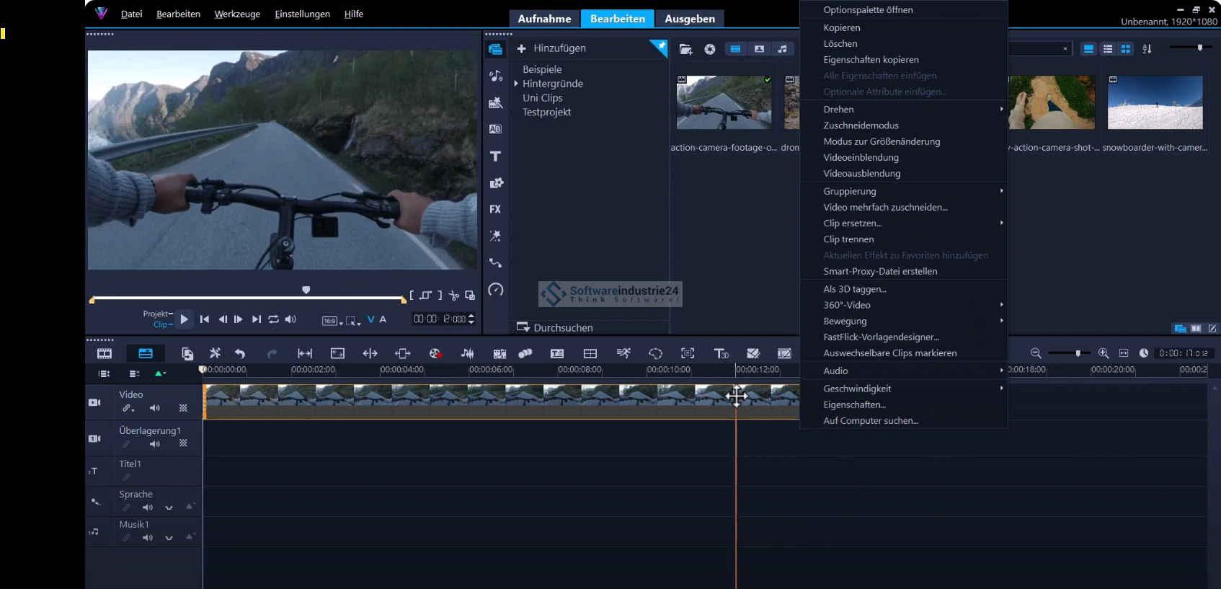1221x589 pixels.
Task: Switch to the Ausgeben tab
Action: [689, 19]
